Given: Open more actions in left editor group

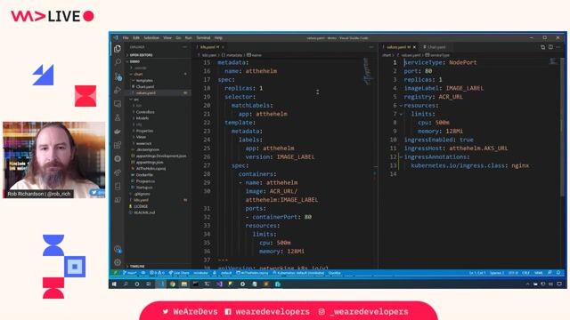Looking at the screenshot, I should pos(371,47).
